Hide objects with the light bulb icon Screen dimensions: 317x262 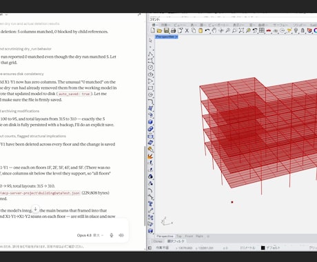(x=296, y=30)
